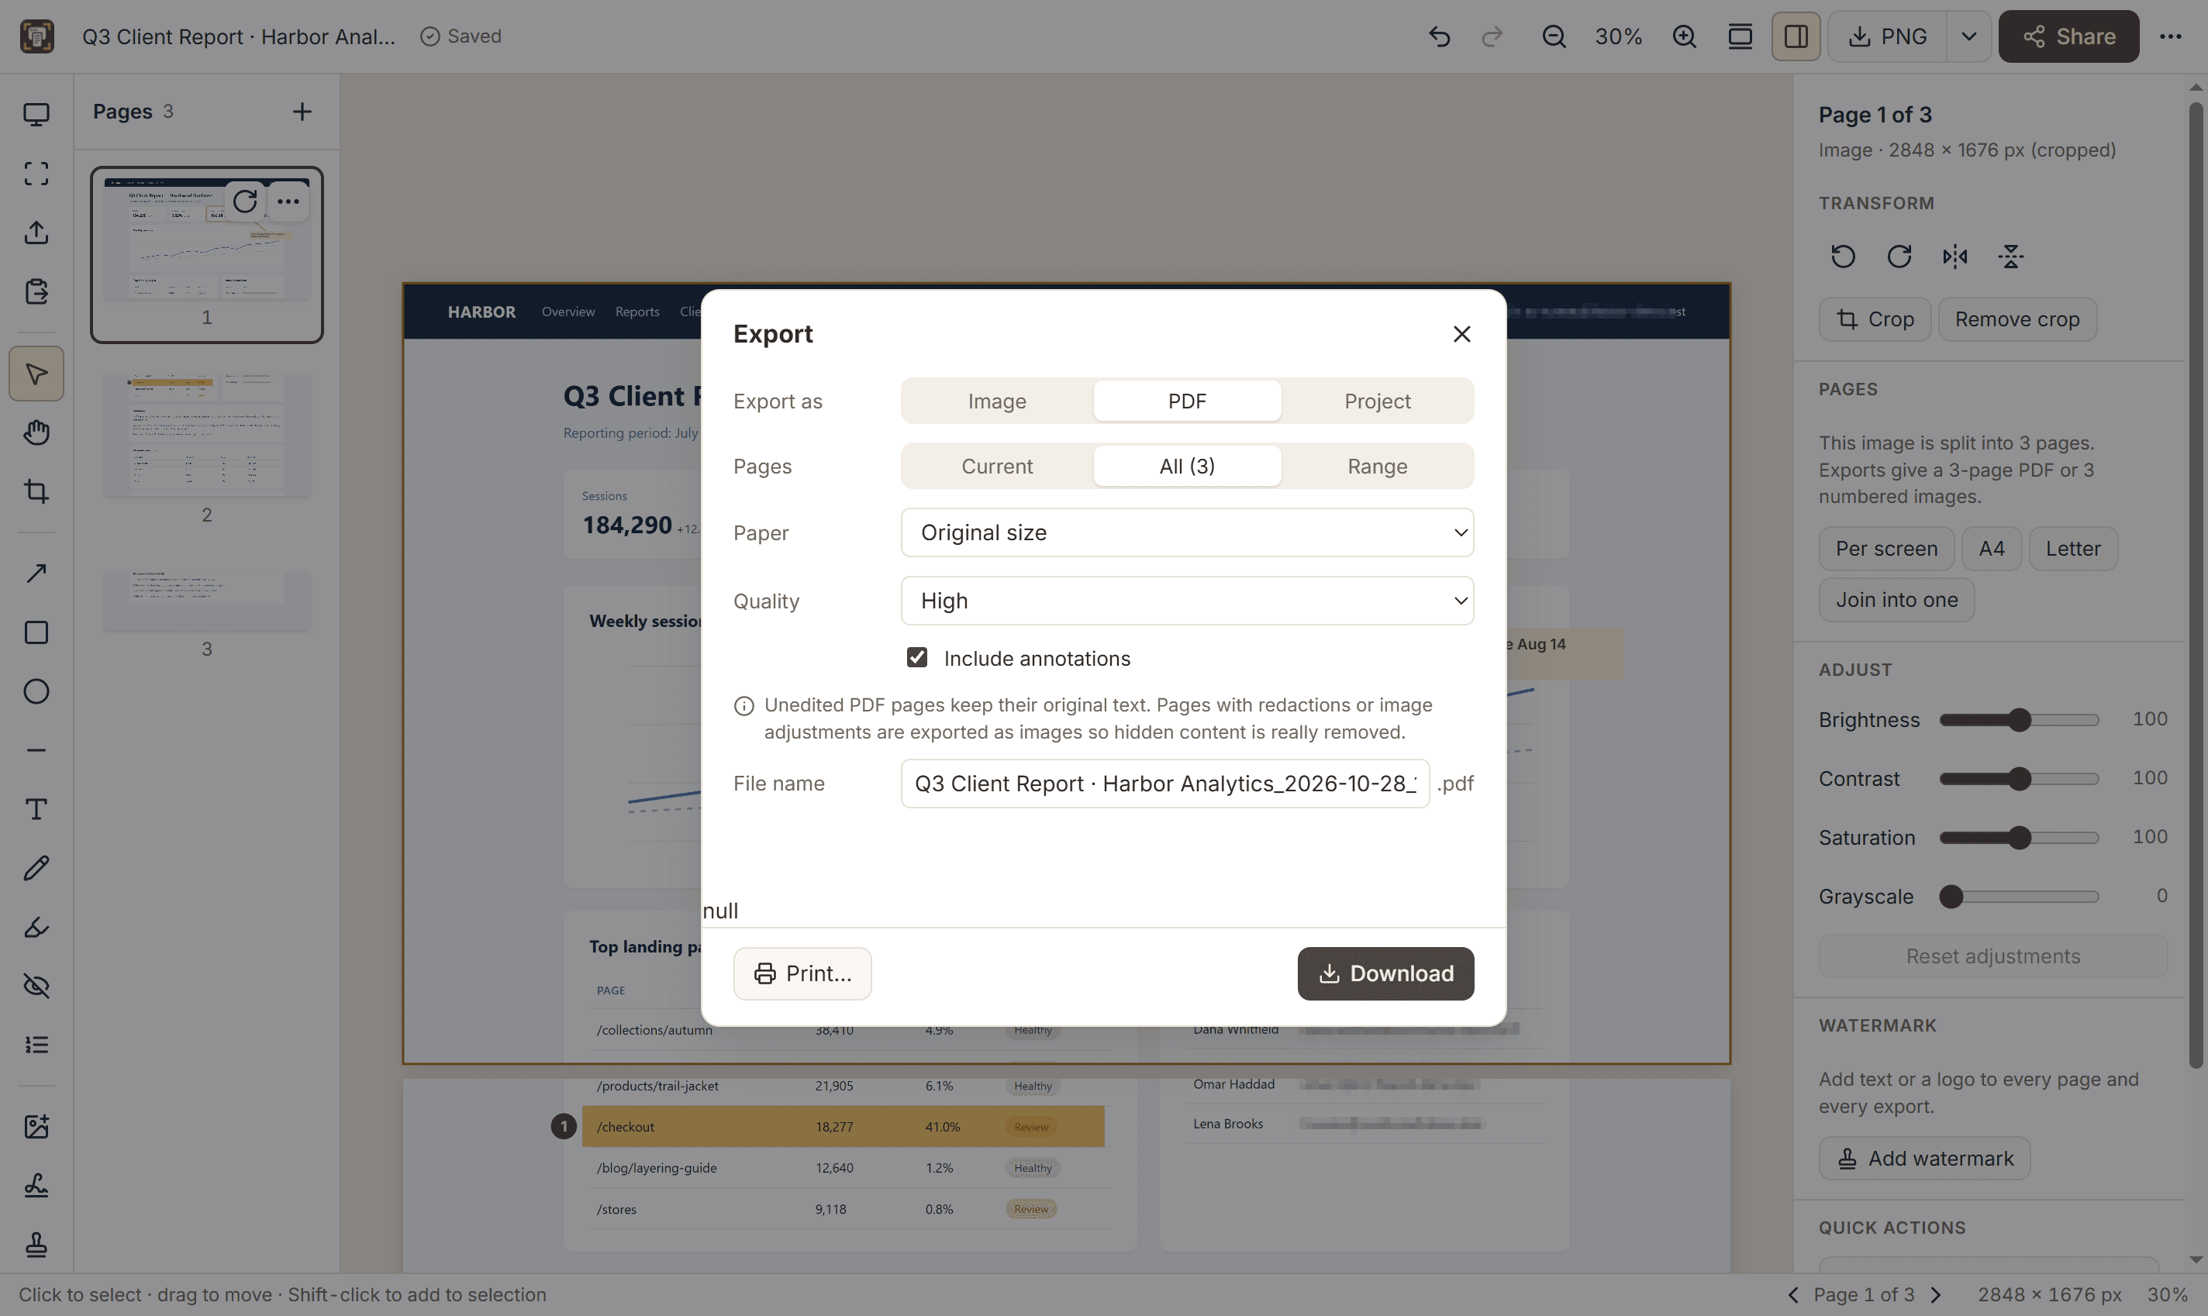Click the zoom in magnifier icon
2208x1316 pixels.
coord(1684,36)
